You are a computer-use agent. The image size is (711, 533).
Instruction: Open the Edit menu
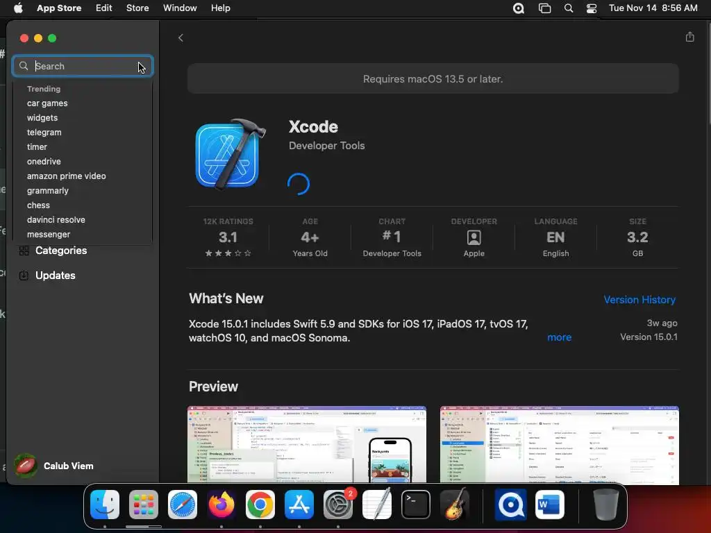[x=104, y=8]
